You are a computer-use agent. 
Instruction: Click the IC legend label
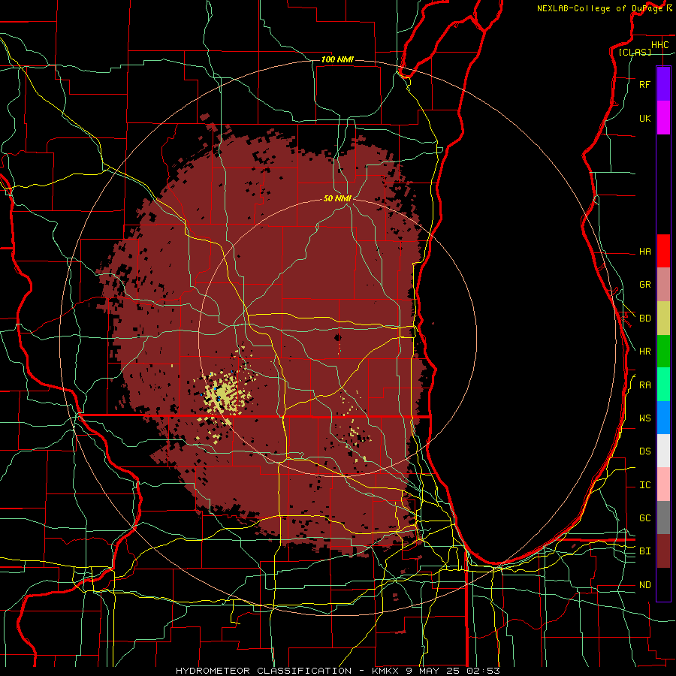pos(644,485)
